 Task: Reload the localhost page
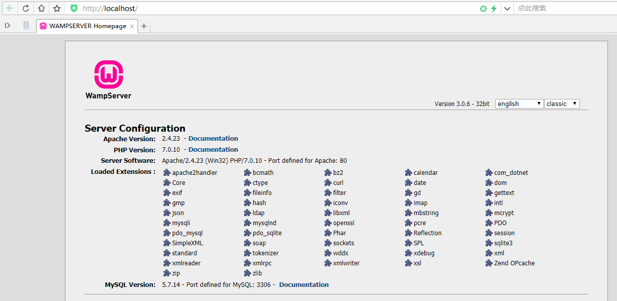point(26,8)
